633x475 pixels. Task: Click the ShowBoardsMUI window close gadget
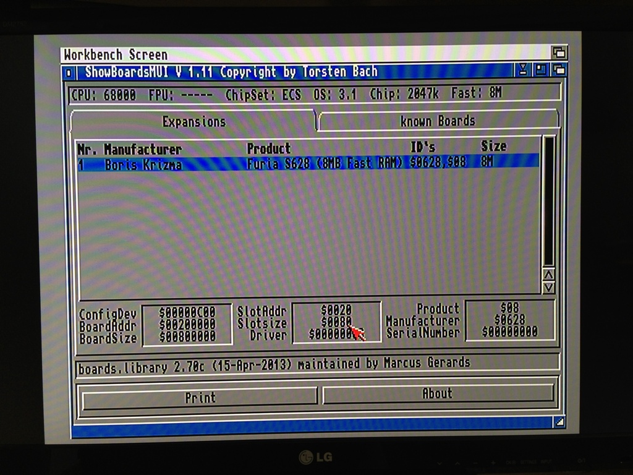point(69,73)
